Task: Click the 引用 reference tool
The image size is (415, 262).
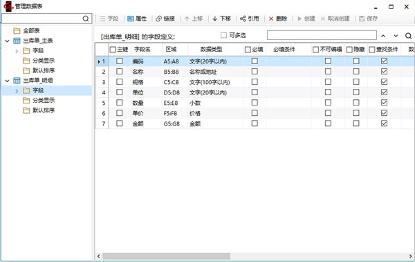Action: pyautogui.click(x=250, y=19)
